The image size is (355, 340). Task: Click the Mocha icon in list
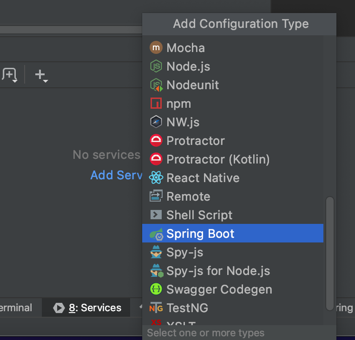[x=156, y=48]
